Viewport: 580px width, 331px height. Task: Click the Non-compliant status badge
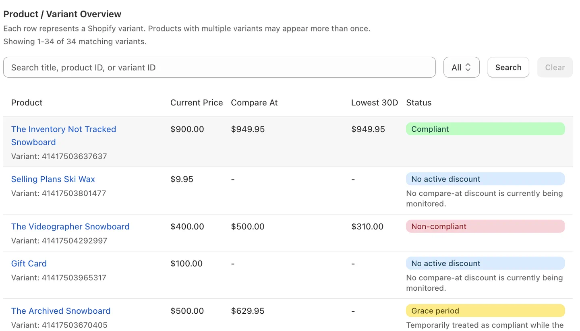485,226
